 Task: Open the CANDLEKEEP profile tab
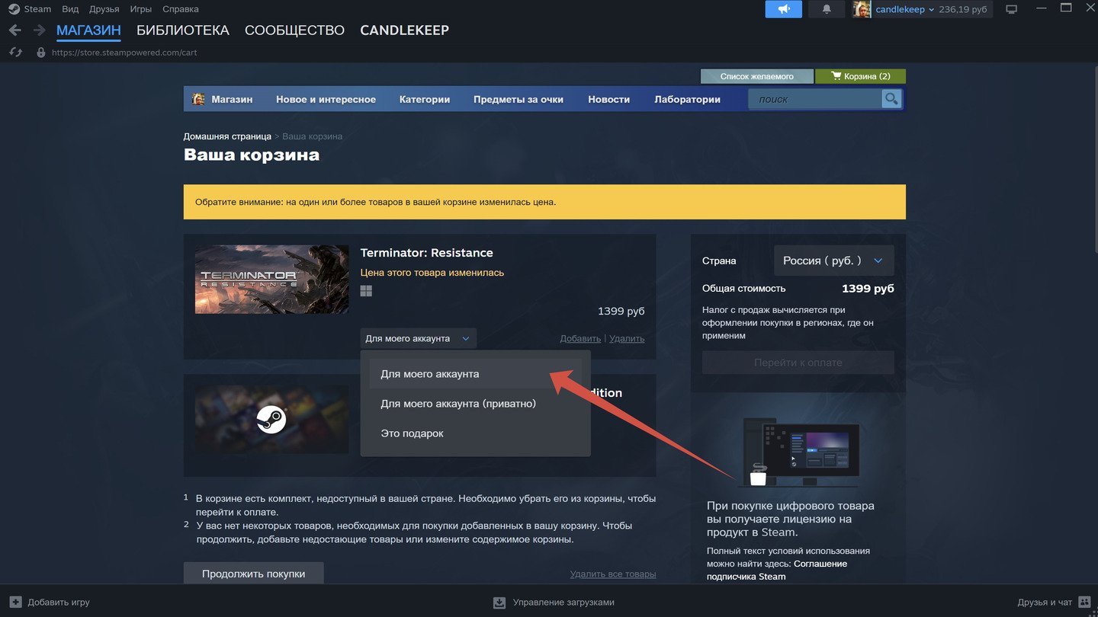click(404, 30)
